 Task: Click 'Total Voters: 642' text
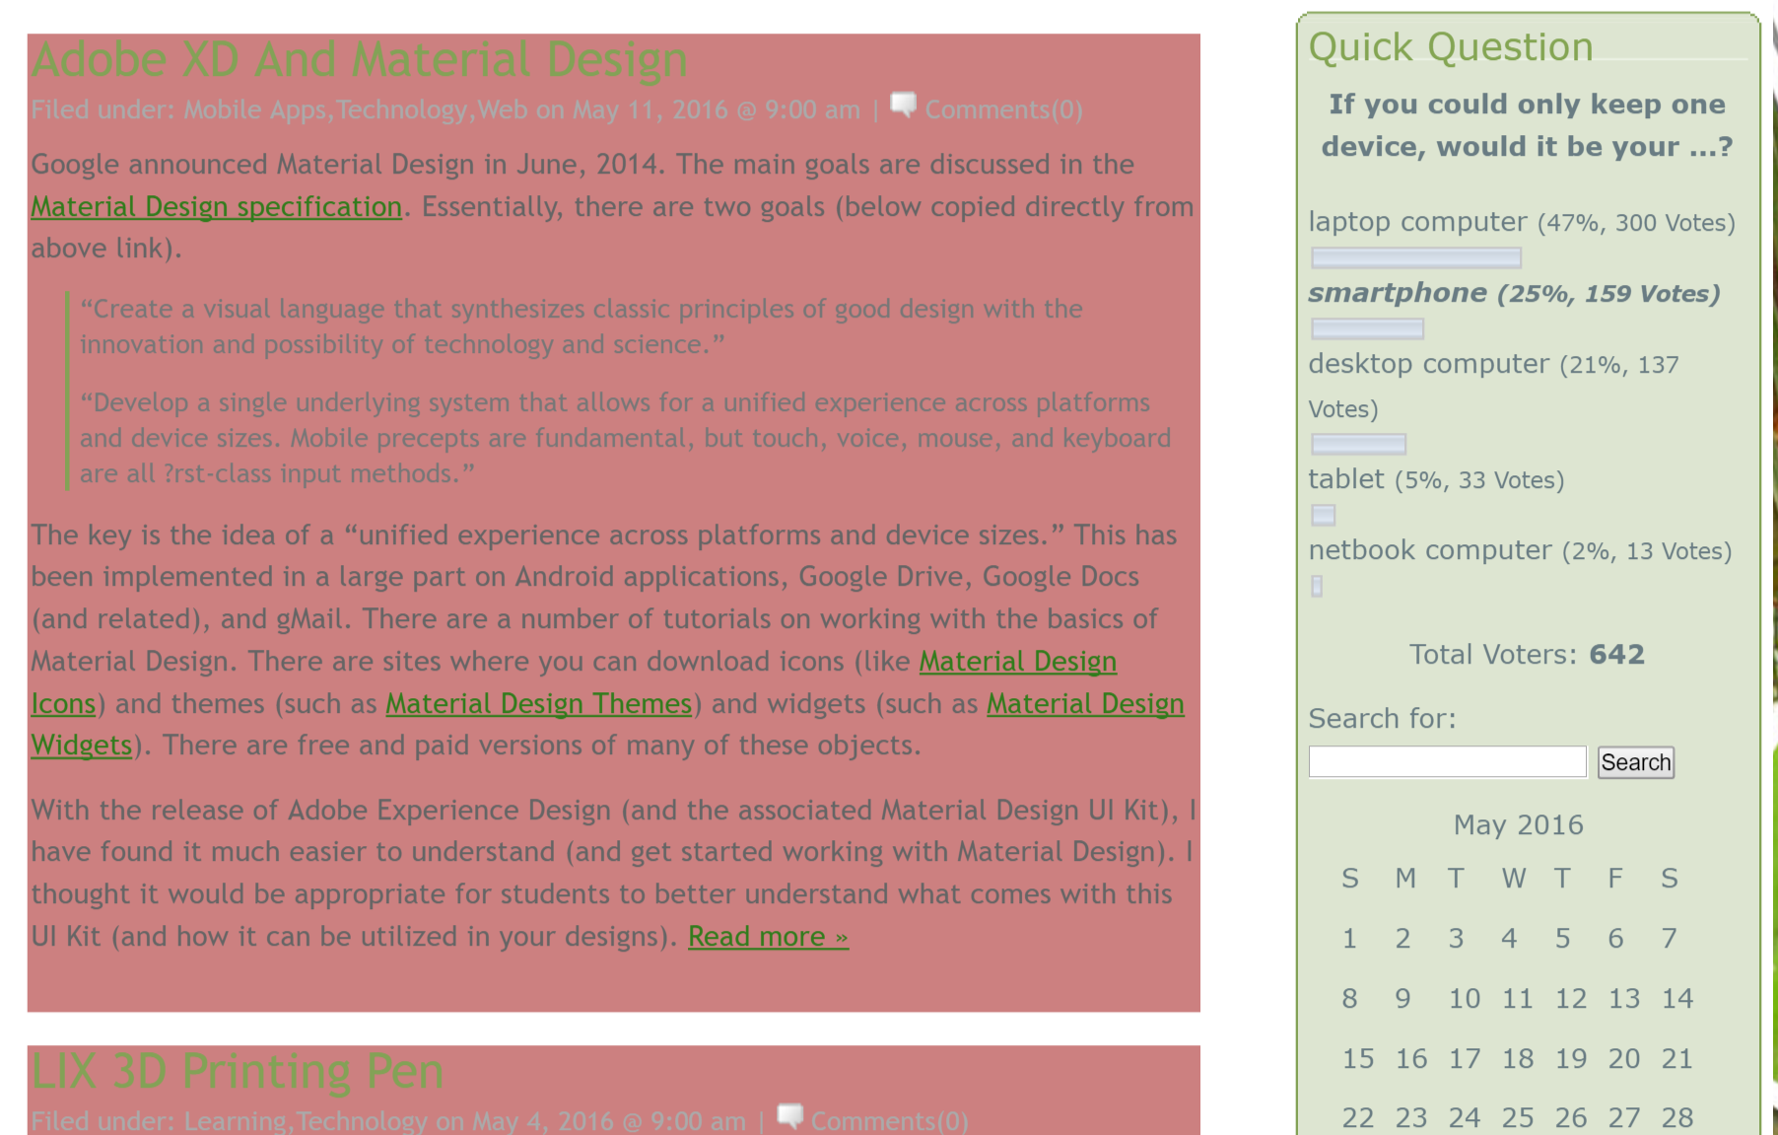(1527, 655)
